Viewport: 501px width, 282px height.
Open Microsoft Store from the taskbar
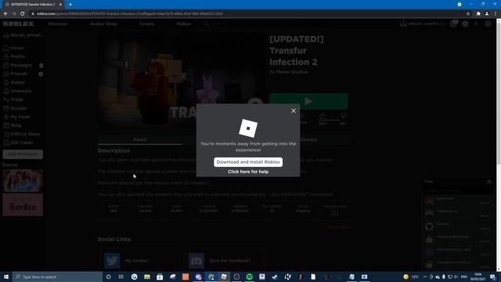tap(160, 277)
